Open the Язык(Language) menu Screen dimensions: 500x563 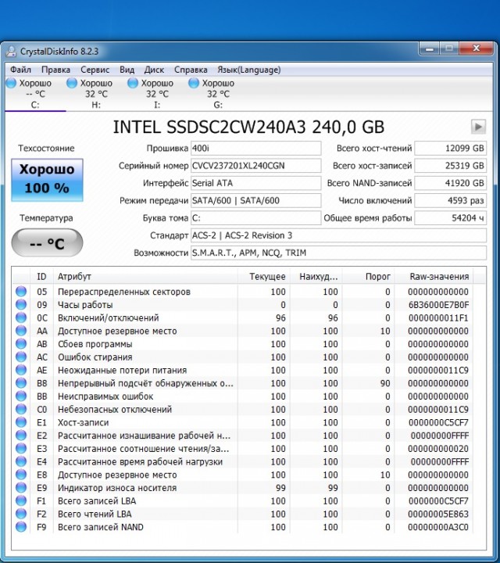249,70
